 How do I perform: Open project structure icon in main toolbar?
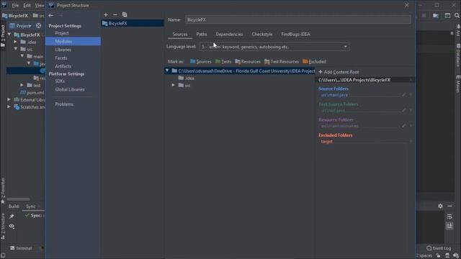click(x=436, y=16)
